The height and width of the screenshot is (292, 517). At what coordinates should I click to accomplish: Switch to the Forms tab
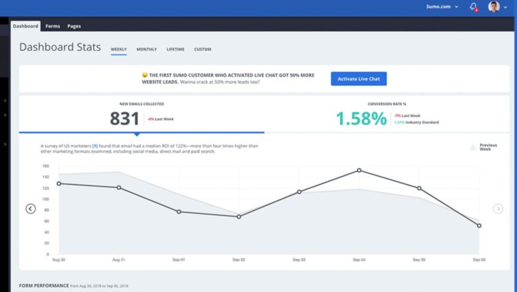click(x=53, y=26)
